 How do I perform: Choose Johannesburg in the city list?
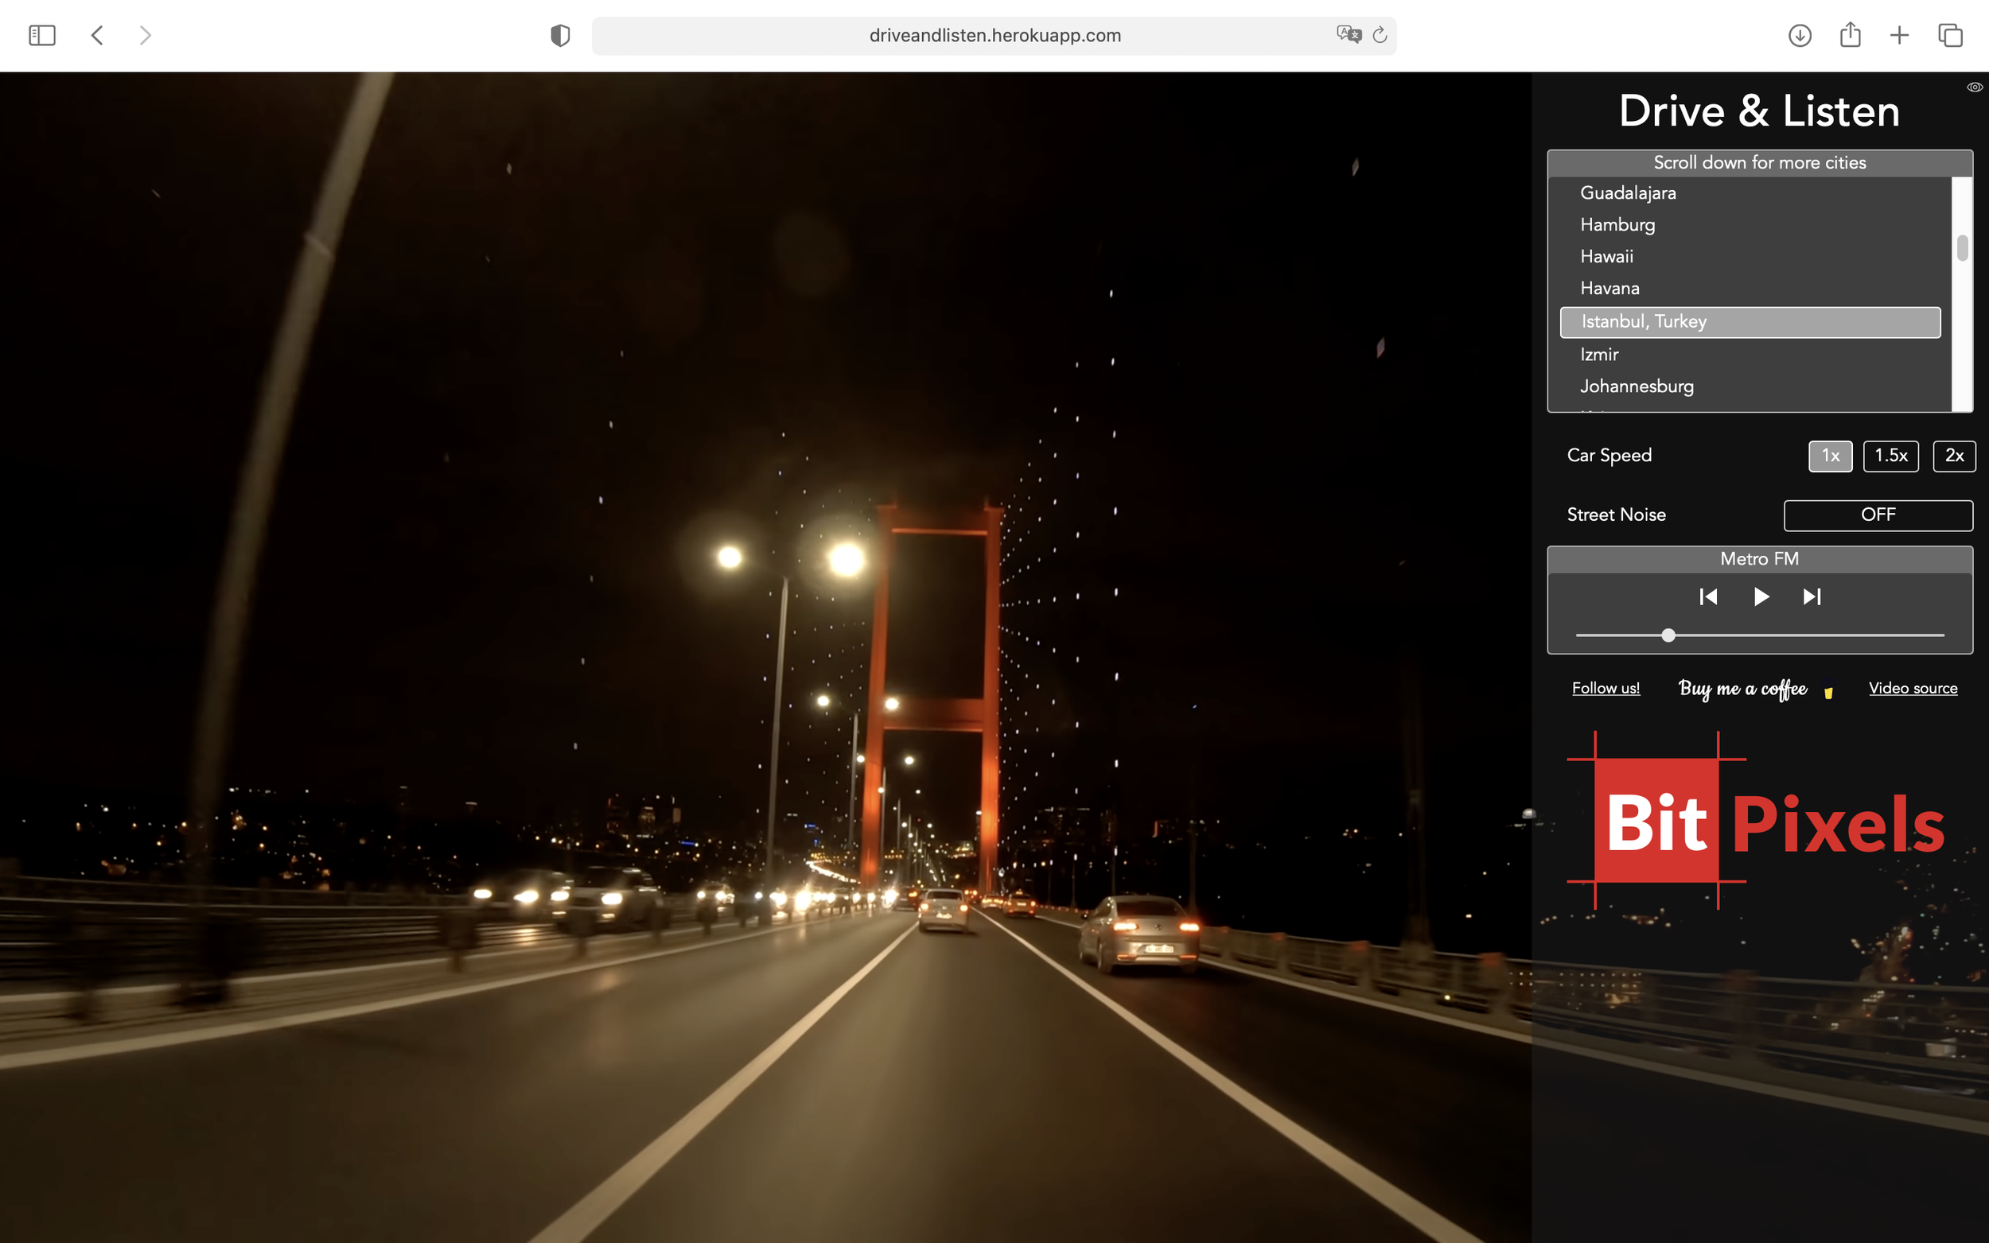pos(1637,386)
